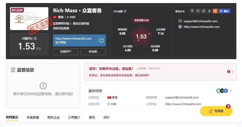Click the 经查证 no valid regulation notice

click(119, 75)
